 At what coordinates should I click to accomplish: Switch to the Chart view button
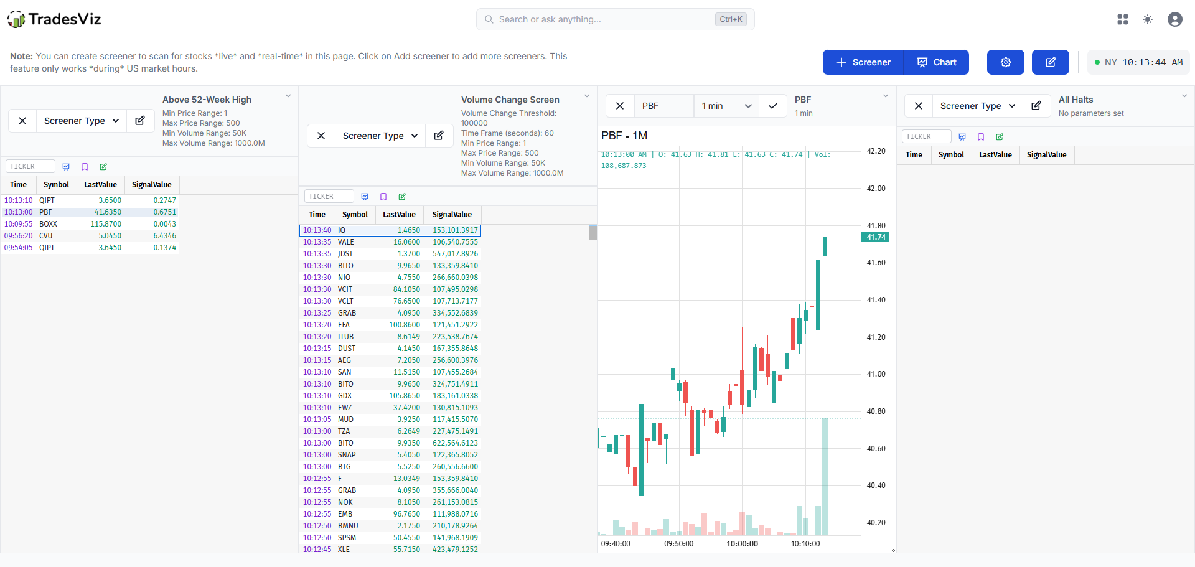(936, 62)
